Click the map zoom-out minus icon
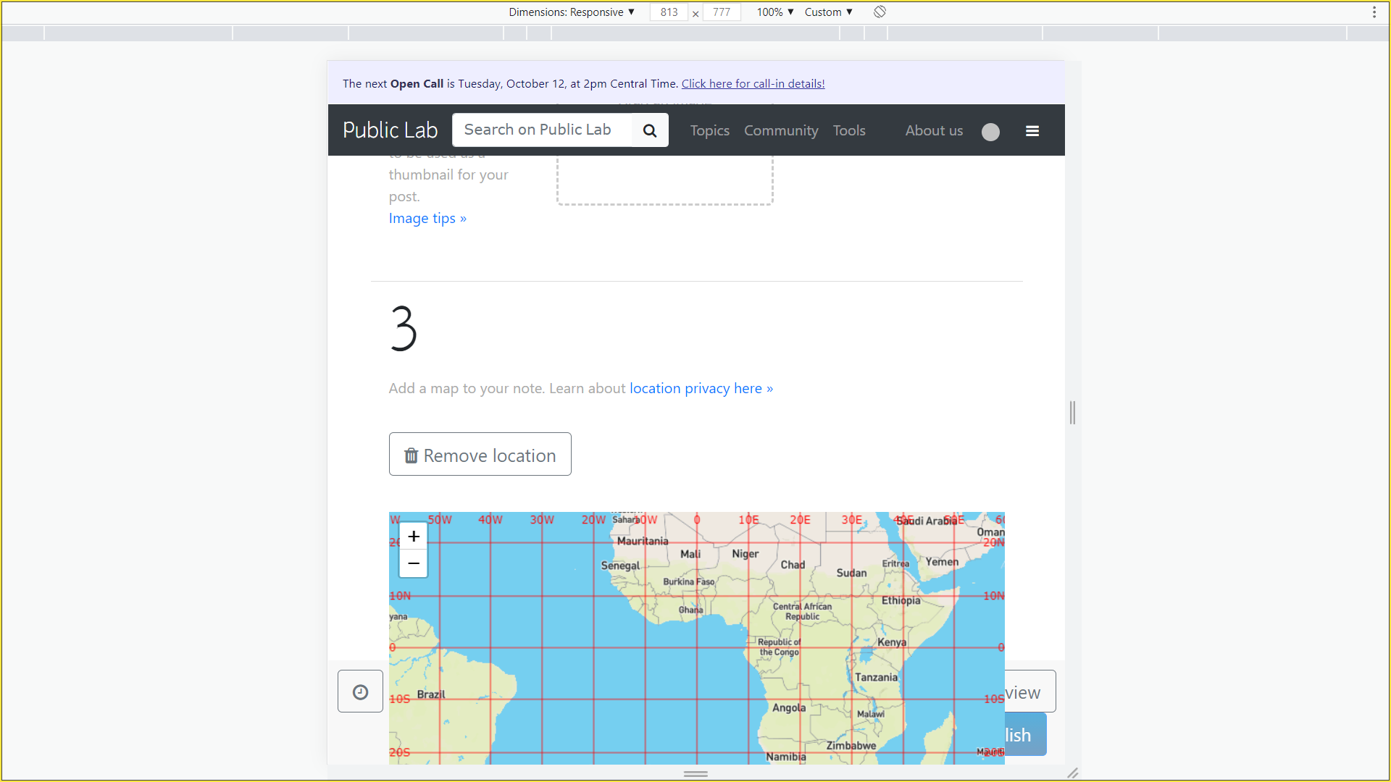Screen dimensions: 1391x782 (414, 563)
